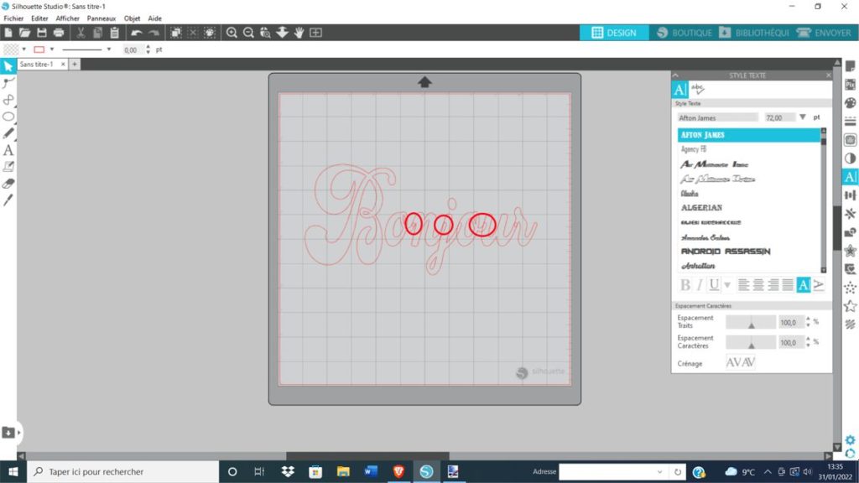The width and height of the screenshot is (859, 483).
Task: Click the Afton James font name field
Action: click(x=718, y=117)
